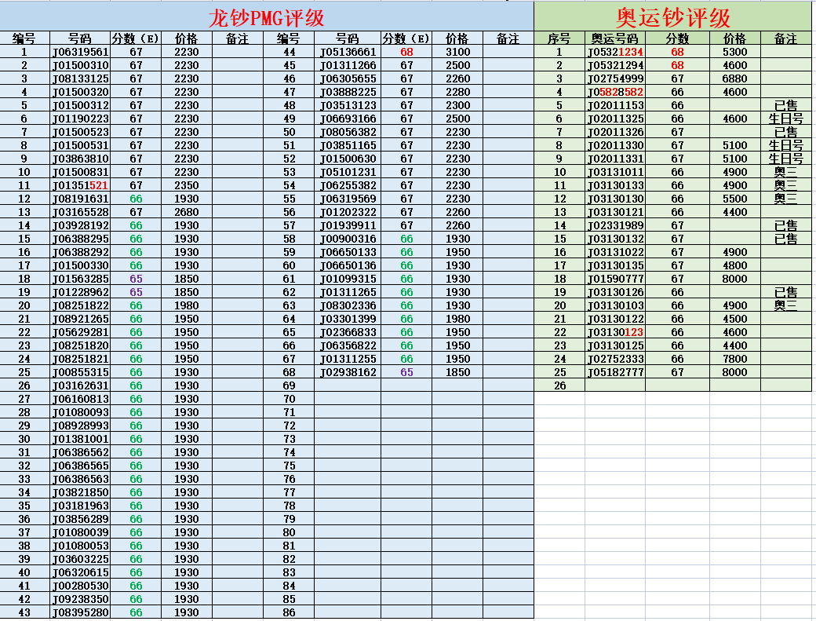This screenshot has width=816, height=621.
Task: Click Olympic number J02331989
Action: (x=615, y=225)
